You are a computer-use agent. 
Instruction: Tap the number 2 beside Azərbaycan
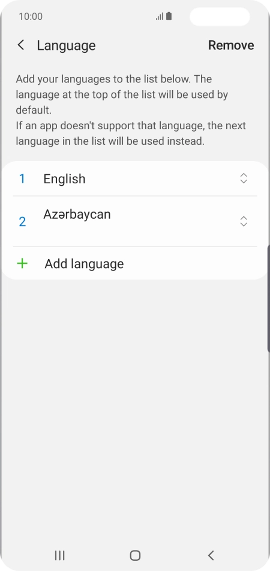pos(22,221)
